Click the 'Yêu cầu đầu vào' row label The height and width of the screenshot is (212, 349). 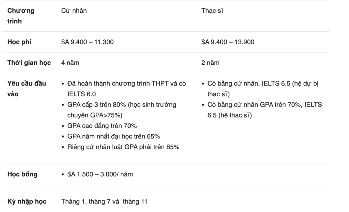click(27, 88)
